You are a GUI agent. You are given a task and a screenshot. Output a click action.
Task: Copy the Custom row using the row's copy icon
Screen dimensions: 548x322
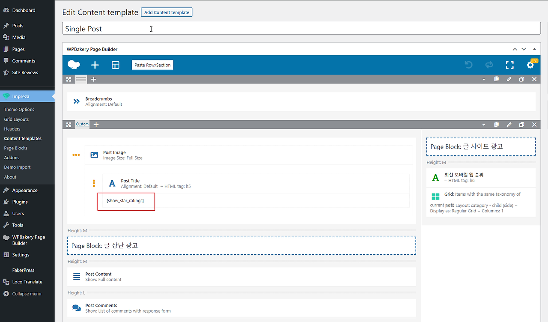coord(497,125)
